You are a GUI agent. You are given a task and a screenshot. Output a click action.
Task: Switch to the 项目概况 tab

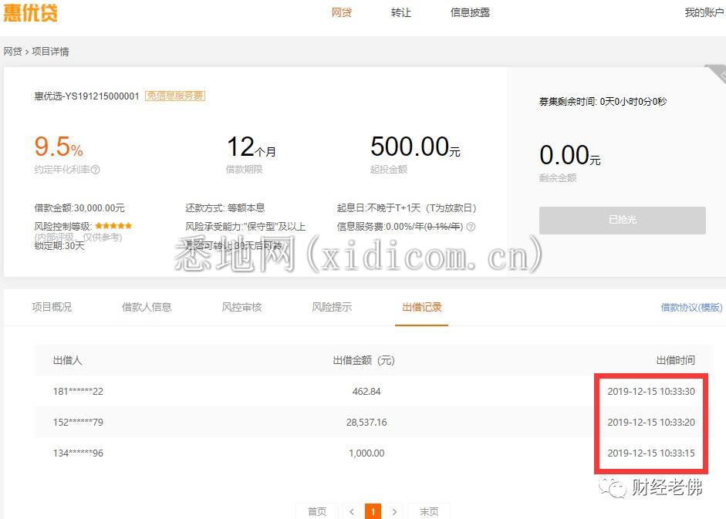52,307
